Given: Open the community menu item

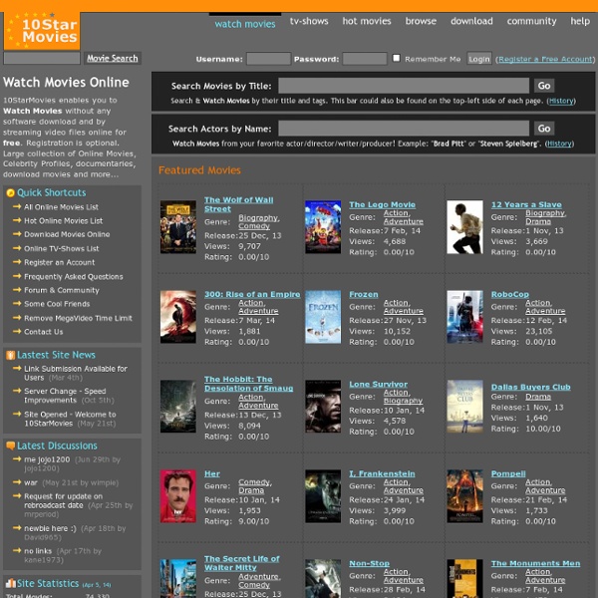Looking at the screenshot, I should pos(531,21).
